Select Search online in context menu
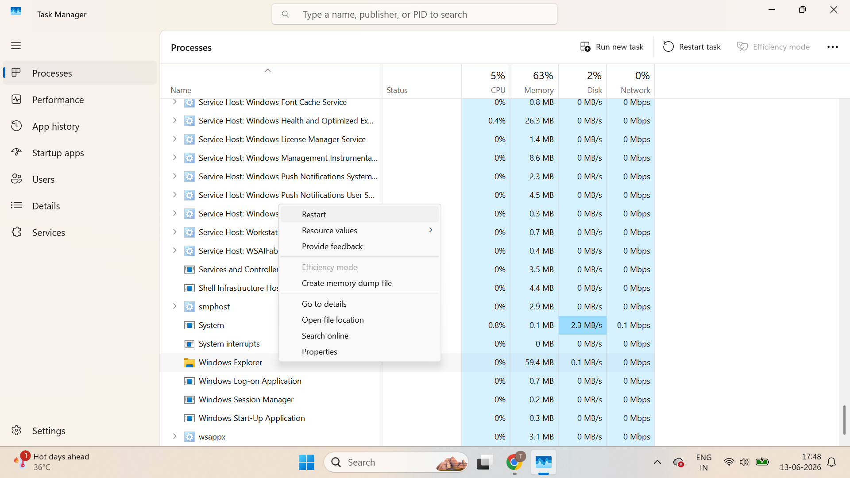 point(359,335)
